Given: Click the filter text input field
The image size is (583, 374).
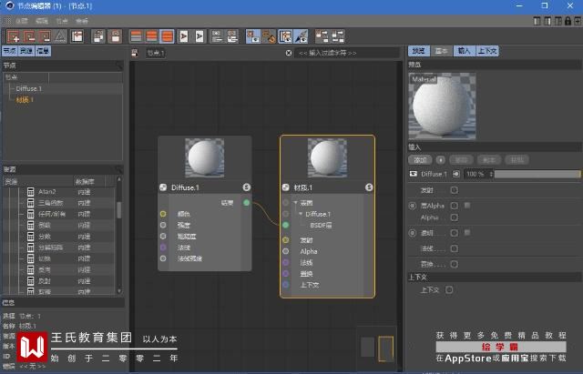Looking at the screenshot, I should point(347,53).
